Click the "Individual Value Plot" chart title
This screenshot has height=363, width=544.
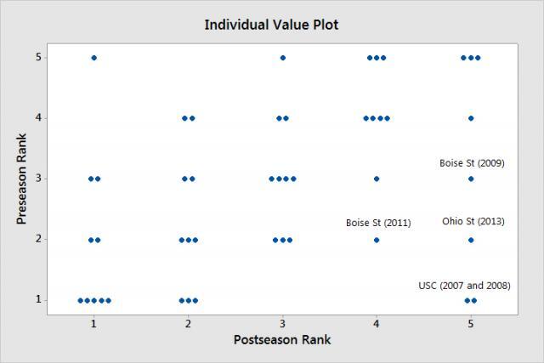click(271, 25)
